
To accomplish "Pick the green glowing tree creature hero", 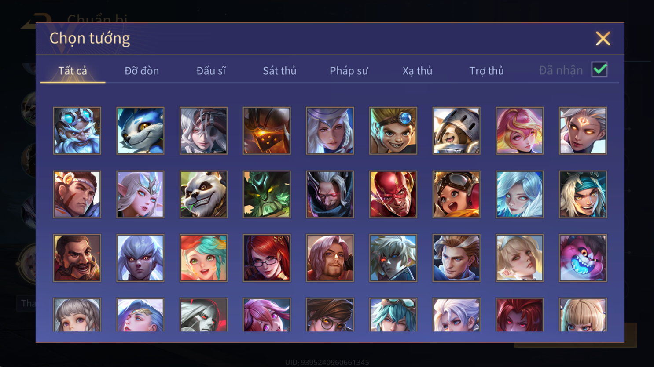I will click(x=267, y=194).
